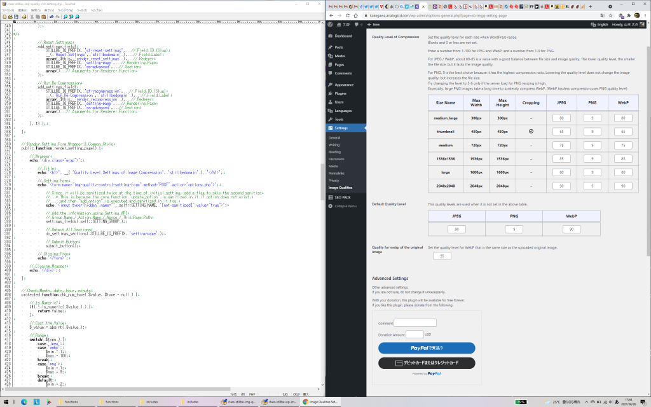651x407 pixels.
Task: Reload the WordPress settings page
Action: 348,15
